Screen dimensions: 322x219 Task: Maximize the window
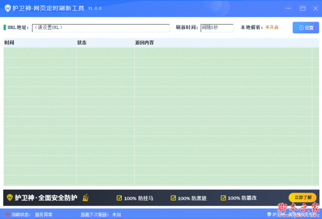(x=303, y=8)
